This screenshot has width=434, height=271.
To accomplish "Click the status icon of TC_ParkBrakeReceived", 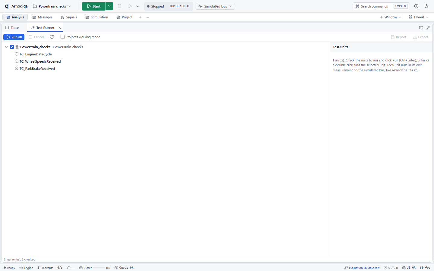I will coord(17,69).
